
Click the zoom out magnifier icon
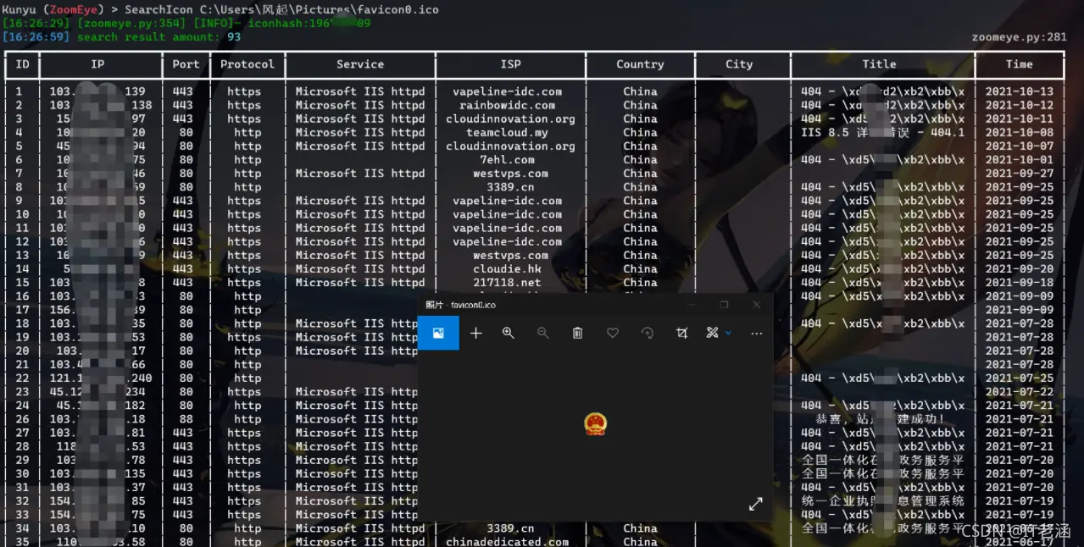click(543, 334)
